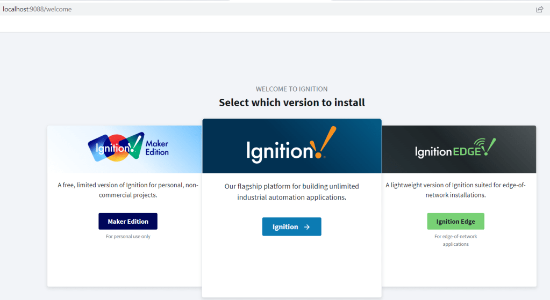The width and height of the screenshot is (550, 300).
Task: Choose the blue Ignition install button
Action: point(291,227)
